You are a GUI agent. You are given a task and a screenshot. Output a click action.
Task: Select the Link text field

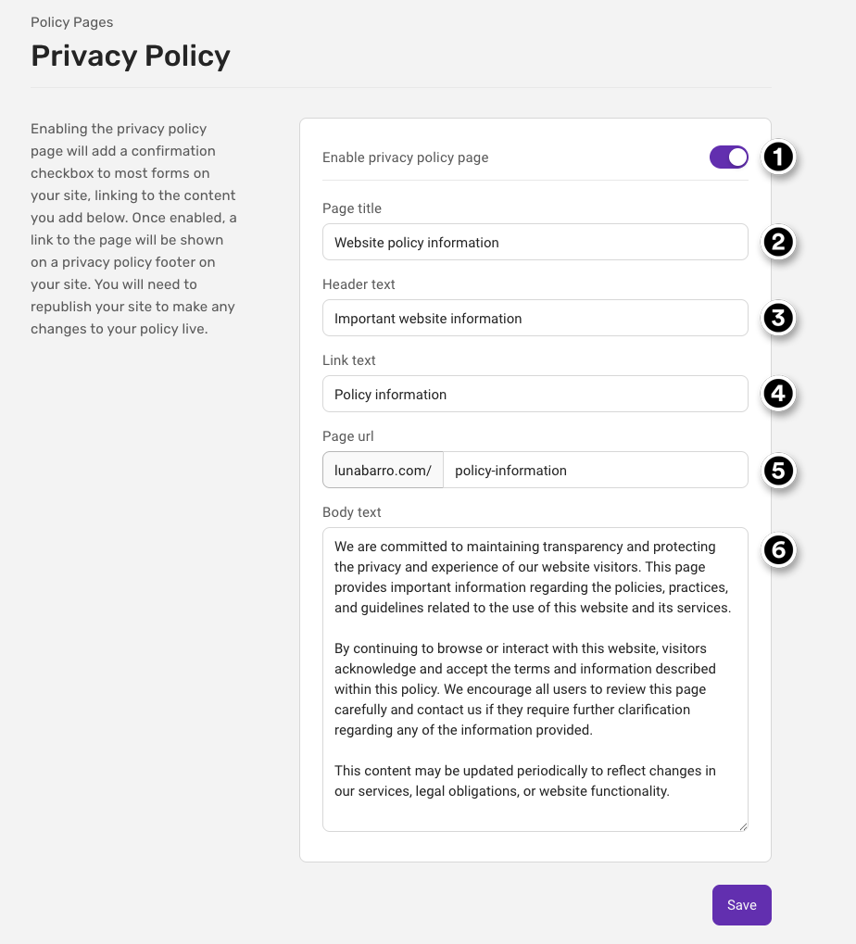[535, 394]
